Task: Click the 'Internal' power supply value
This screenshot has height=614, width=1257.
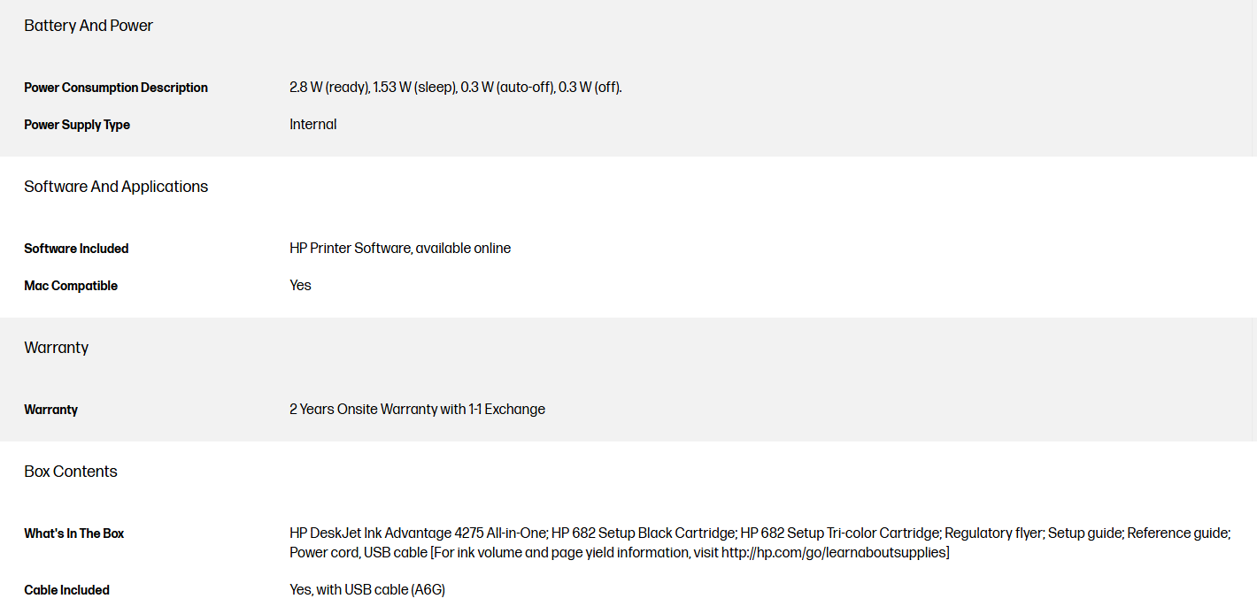Action: [x=312, y=125]
